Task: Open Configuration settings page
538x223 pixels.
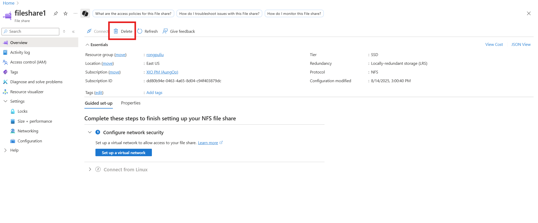Action: [30, 141]
